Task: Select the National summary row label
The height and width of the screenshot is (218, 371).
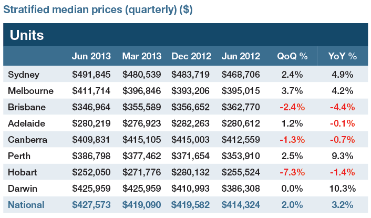Action: point(27,205)
